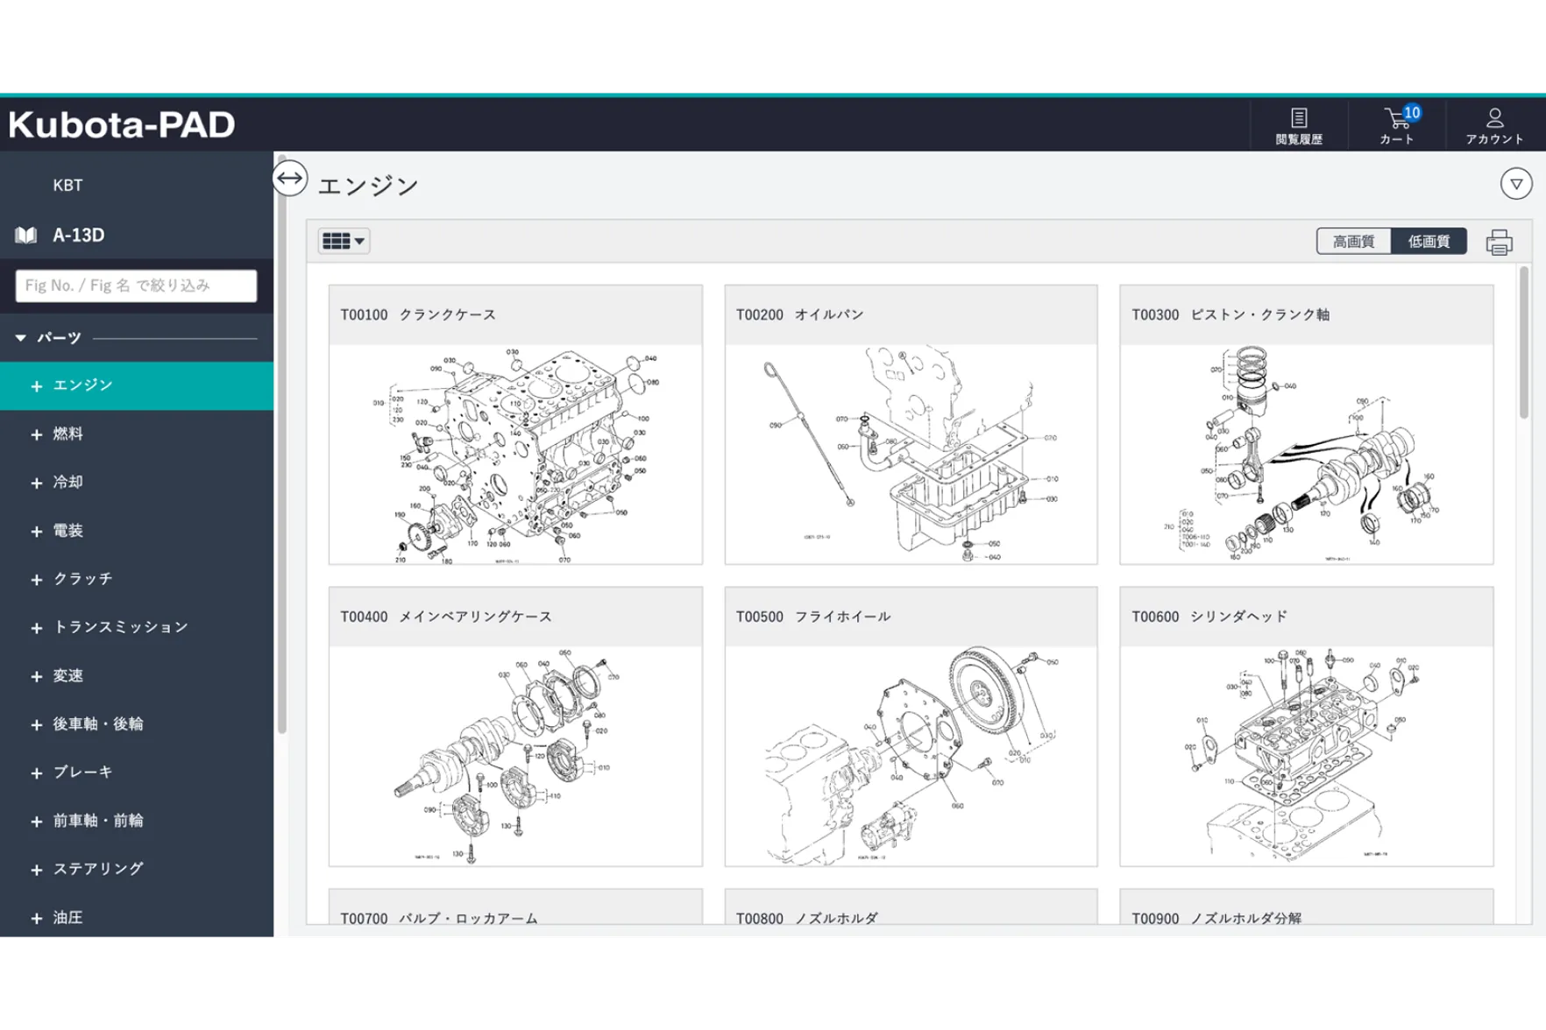Open the shopping cart with 10 items
This screenshot has height=1030, width=1546.
point(1397,124)
